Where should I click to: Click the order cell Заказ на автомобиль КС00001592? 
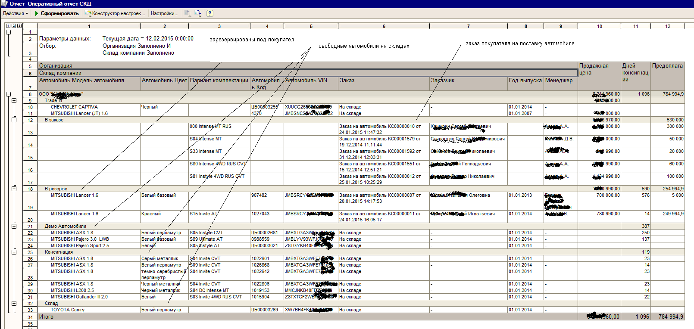click(384, 155)
